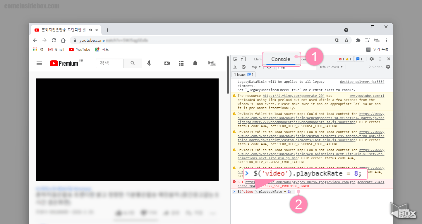The height and width of the screenshot is (224, 422).
Task: Open the desktop_polymer.js:3834 source link
Action: pos(362,82)
